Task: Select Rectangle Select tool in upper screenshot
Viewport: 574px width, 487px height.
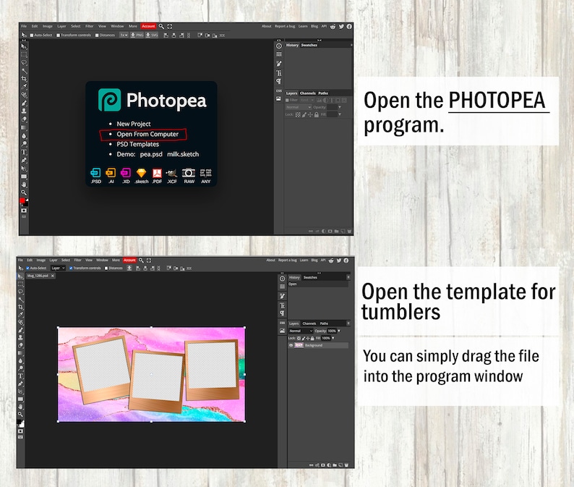Action: pos(24,54)
